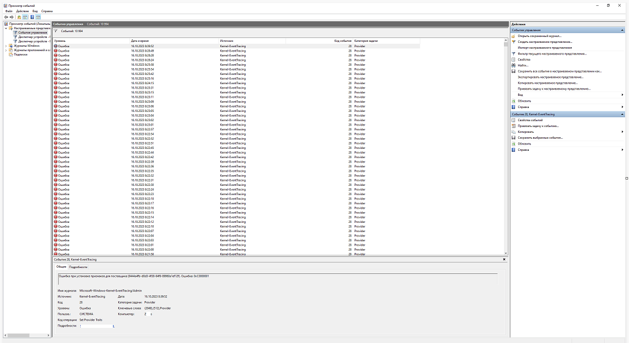Open the Действие menu
The width and height of the screenshot is (629, 343).
pyautogui.click(x=22, y=11)
